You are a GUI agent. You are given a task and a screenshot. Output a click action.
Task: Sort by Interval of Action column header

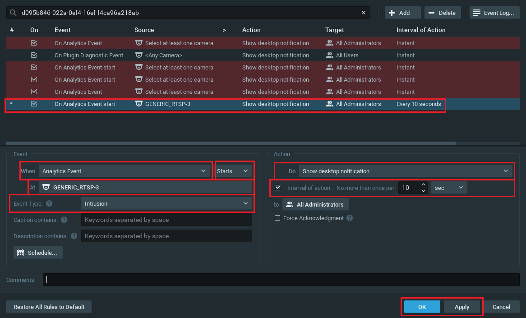click(420, 30)
